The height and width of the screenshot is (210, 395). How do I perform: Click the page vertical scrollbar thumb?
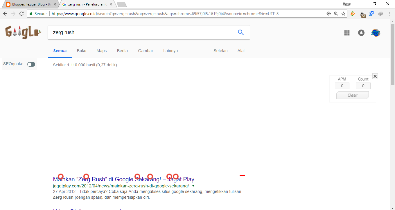click(x=392, y=55)
